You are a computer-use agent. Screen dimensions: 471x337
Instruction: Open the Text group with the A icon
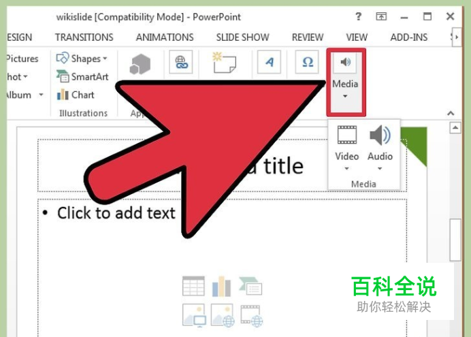pos(269,62)
